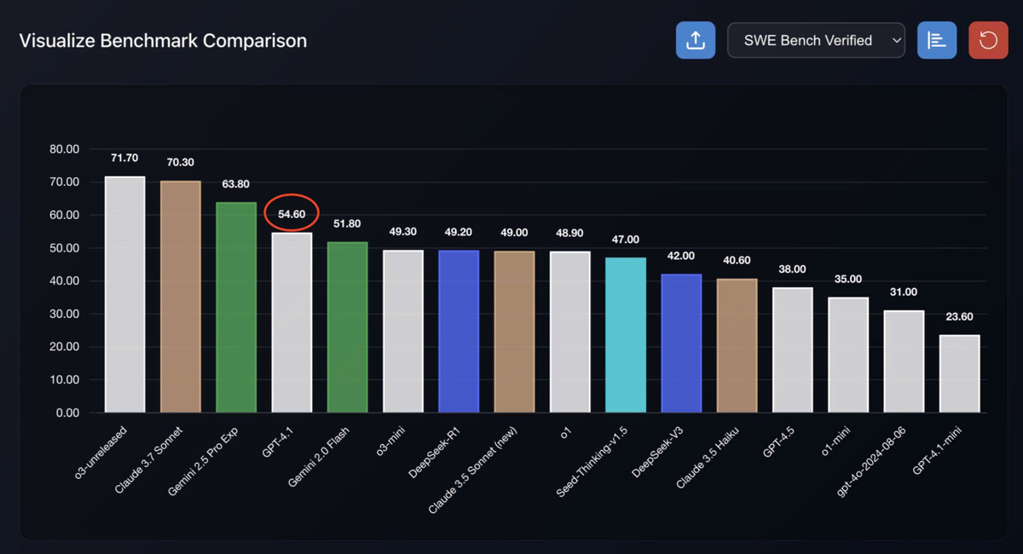Click the o3-unreleased bar

(x=124, y=295)
